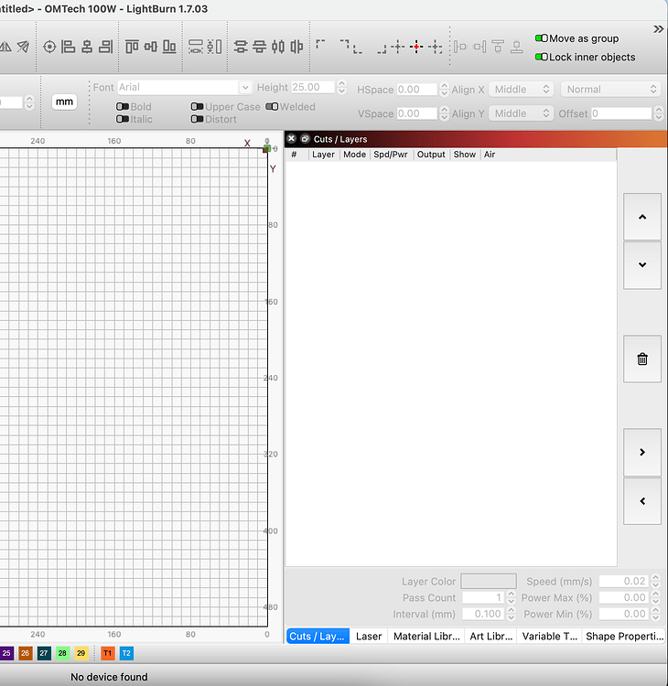Click the Pass Count stepper arrows
The height and width of the screenshot is (686, 668).
click(x=511, y=597)
